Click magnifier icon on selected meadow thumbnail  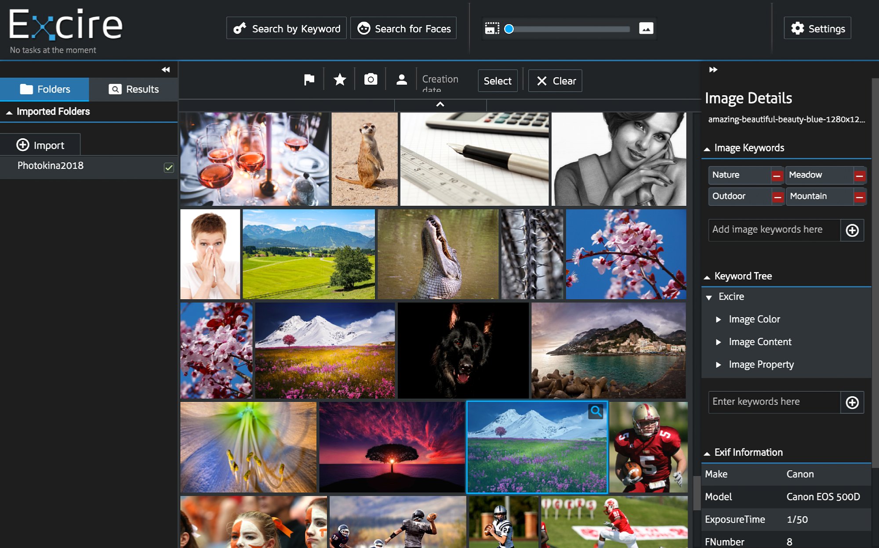point(596,411)
